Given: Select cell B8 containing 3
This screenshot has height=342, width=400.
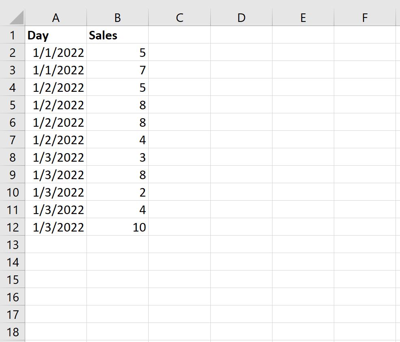Looking at the screenshot, I should pos(118,157).
